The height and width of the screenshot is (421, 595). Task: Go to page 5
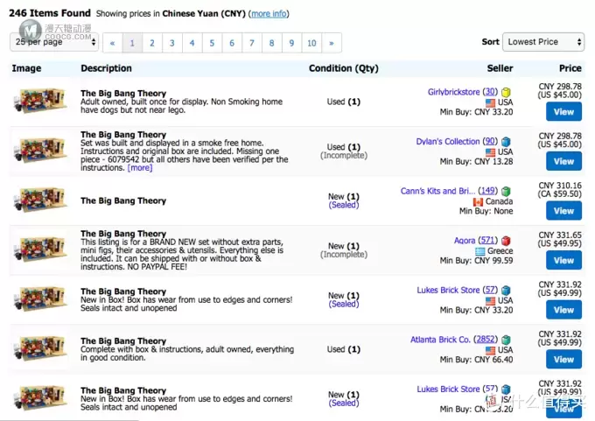212,43
